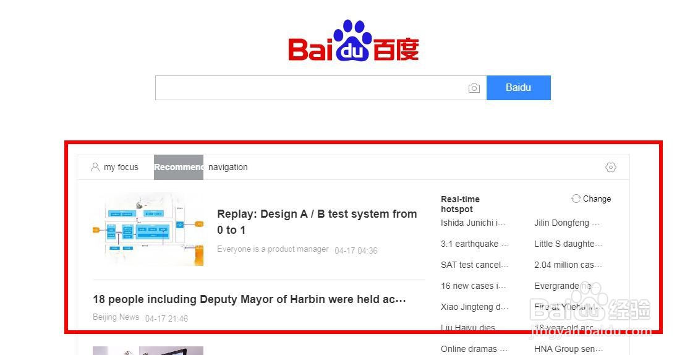Viewport: 690px width, 355px height.
Task: Open the Xiao Jingteng hotspot
Action: (x=475, y=307)
